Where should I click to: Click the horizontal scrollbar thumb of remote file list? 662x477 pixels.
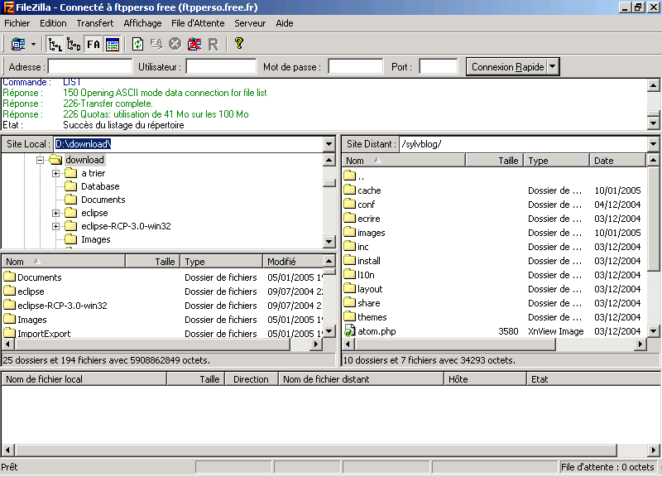tap(456, 344)
